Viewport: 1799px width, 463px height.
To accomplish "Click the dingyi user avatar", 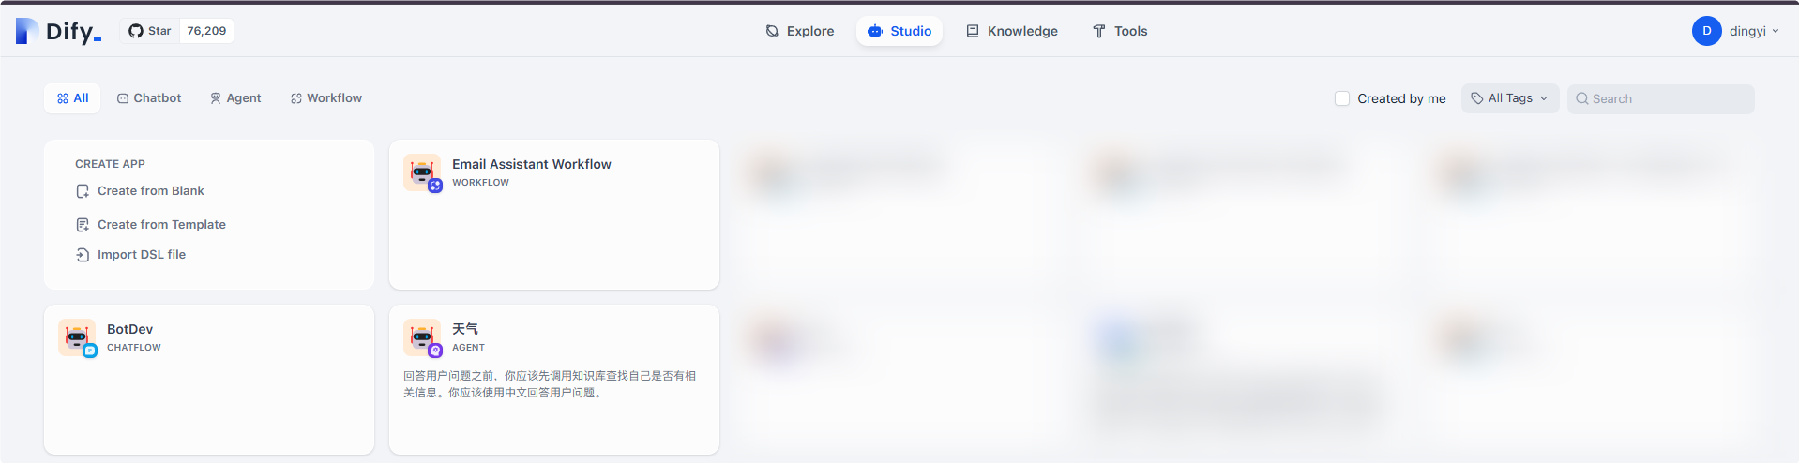I will 1706,31.
